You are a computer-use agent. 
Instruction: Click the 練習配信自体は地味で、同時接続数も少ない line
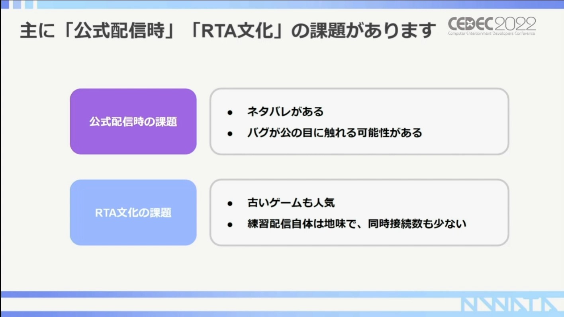[356, 224]
